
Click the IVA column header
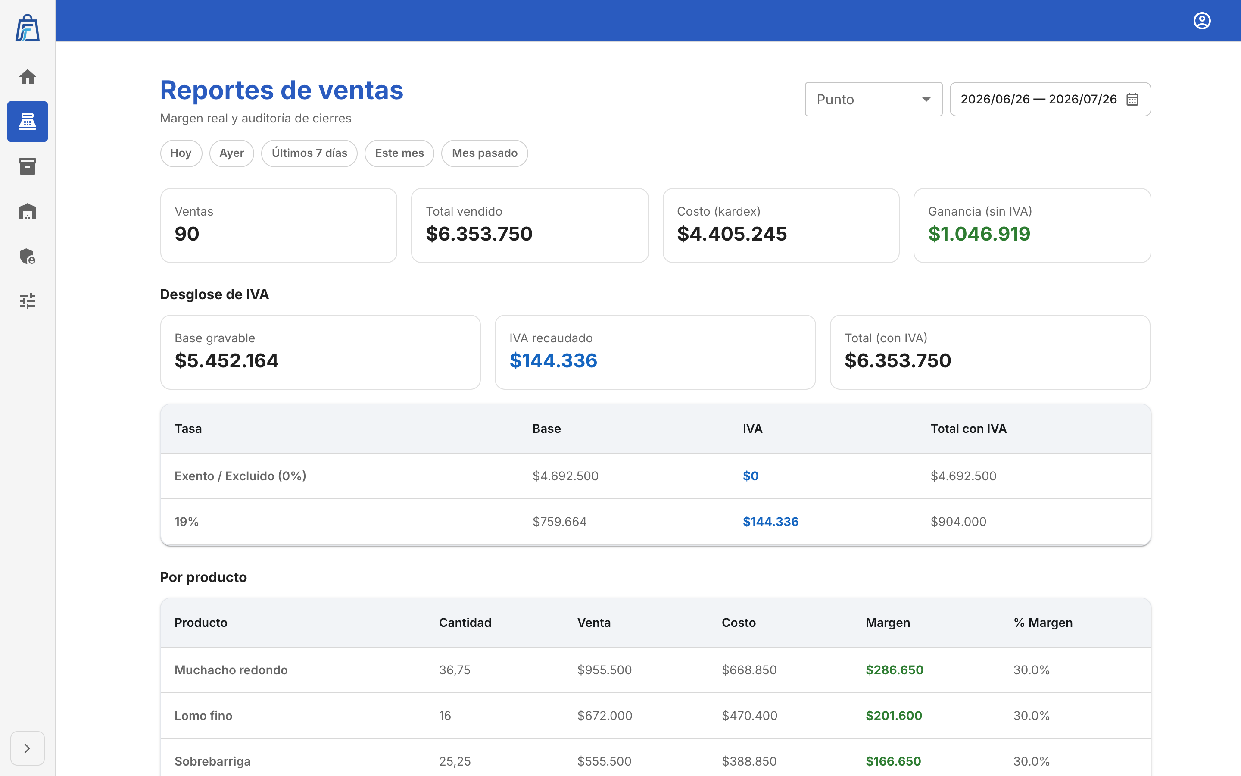pos(752,429)
